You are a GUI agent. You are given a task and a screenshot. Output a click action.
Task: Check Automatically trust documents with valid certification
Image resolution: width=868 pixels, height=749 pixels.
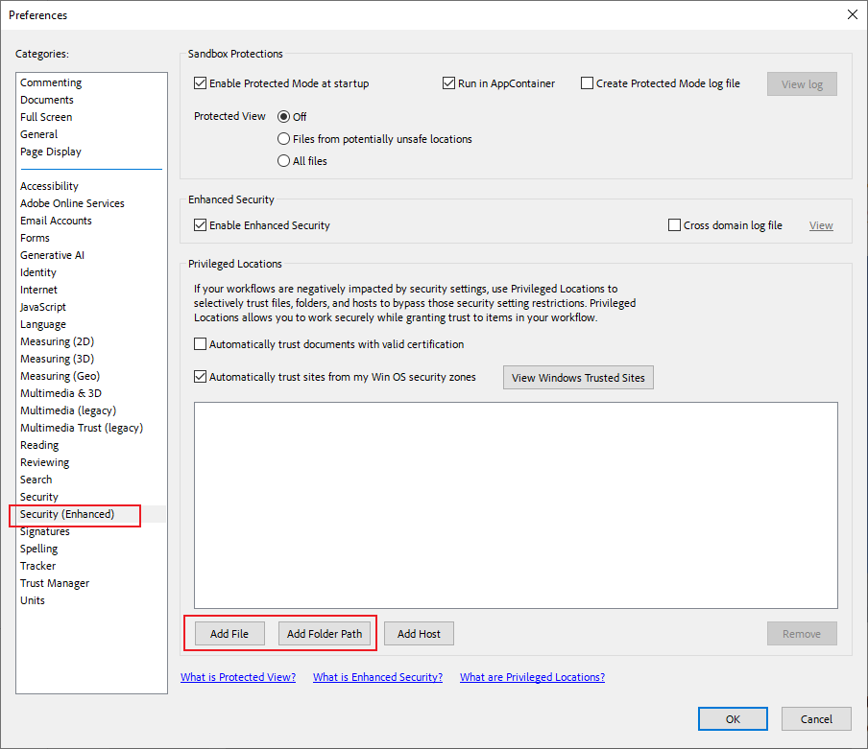[x=200, y=343]
